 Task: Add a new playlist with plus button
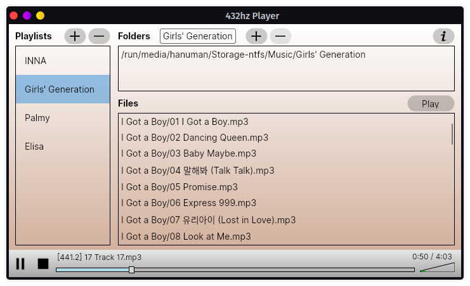[75, 36]
